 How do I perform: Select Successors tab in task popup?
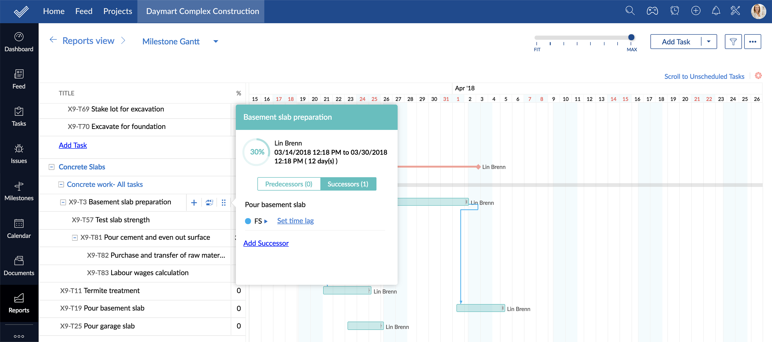click(x=347, y=183)
